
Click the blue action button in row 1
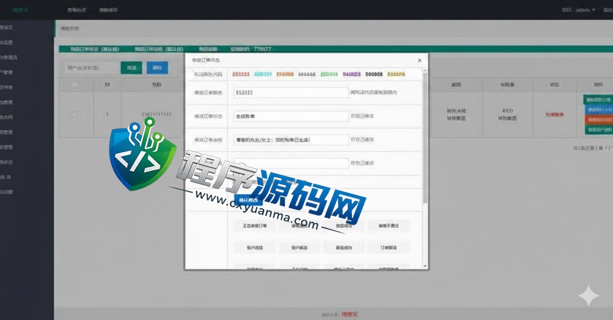[598, 110]
